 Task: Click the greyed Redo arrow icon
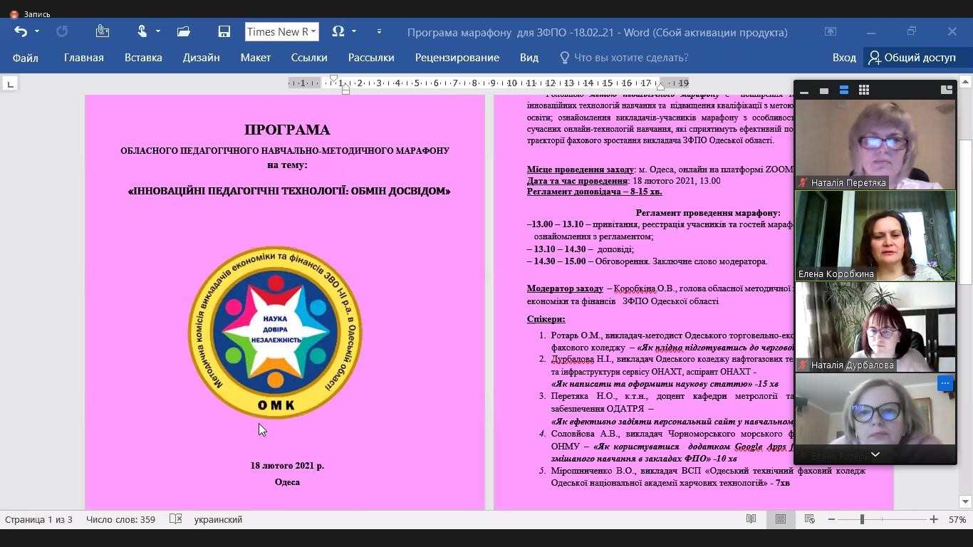click(62, 31)
